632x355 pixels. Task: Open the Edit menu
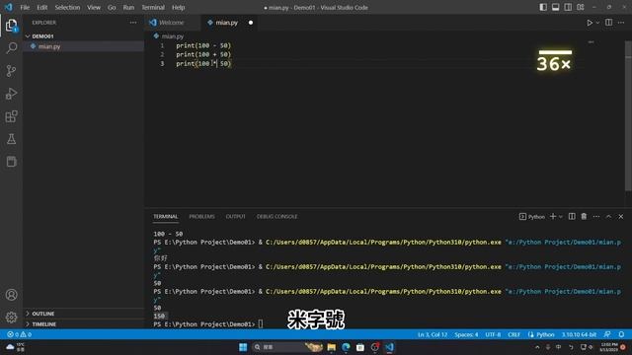[41, 7]
